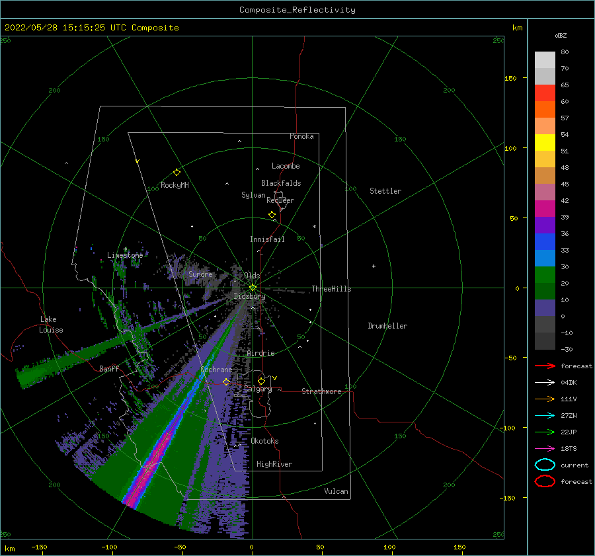Click the magenta 39-42 dBZ swatch

[x=545, y=209]
